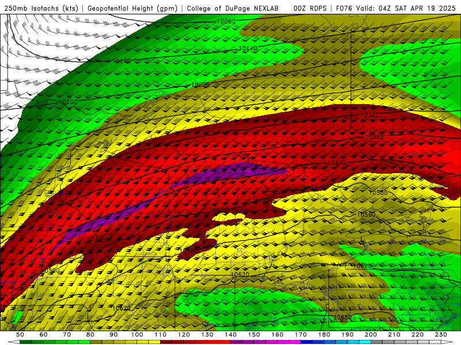Screen dimensions: 461x345
Task: Click the 10440 height contour label
Action: pos(337,163)
